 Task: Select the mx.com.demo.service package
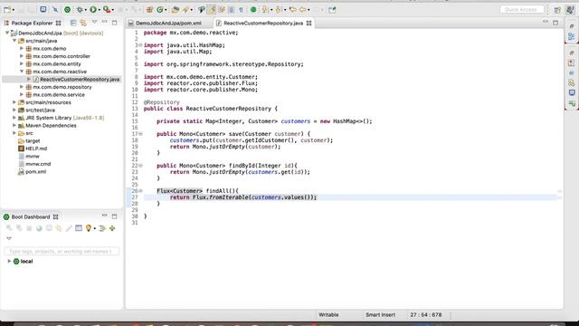[x=59, y=95]
